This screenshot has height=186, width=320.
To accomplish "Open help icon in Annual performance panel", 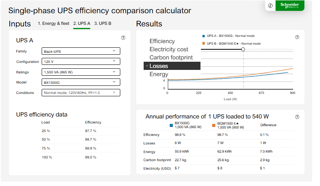I will pos(297,117).
